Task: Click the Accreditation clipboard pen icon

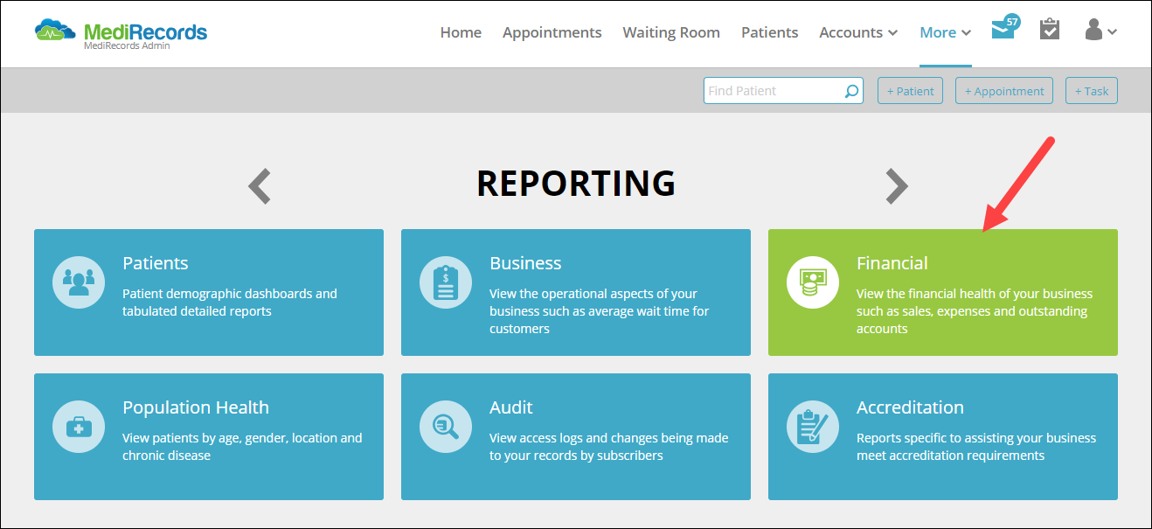Action: click(813, 427)
